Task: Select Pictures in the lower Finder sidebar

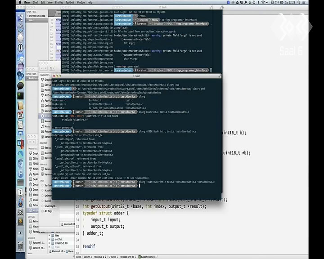Action: point(34,205)
